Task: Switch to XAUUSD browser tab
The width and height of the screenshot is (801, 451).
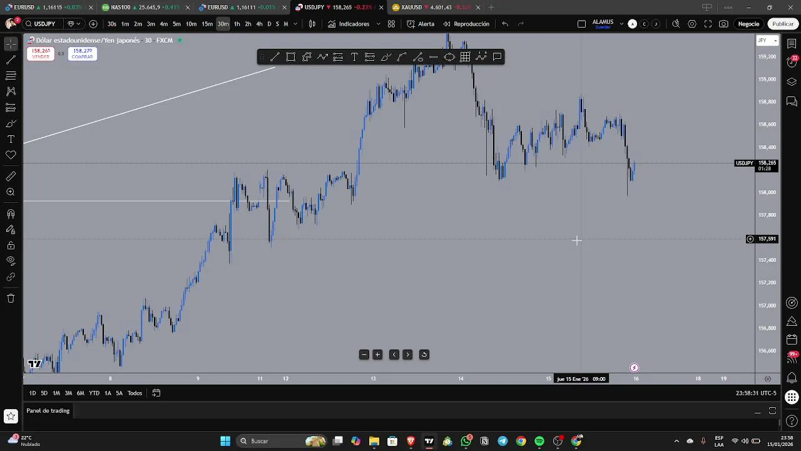Action: (x=435, y=8)
